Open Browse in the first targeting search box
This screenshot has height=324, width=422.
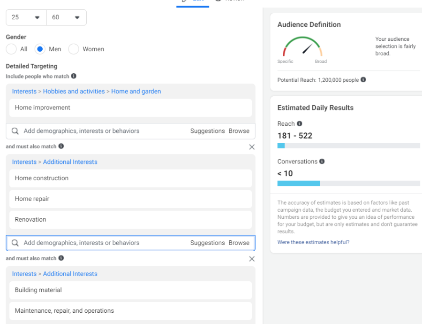coord(239,131)
